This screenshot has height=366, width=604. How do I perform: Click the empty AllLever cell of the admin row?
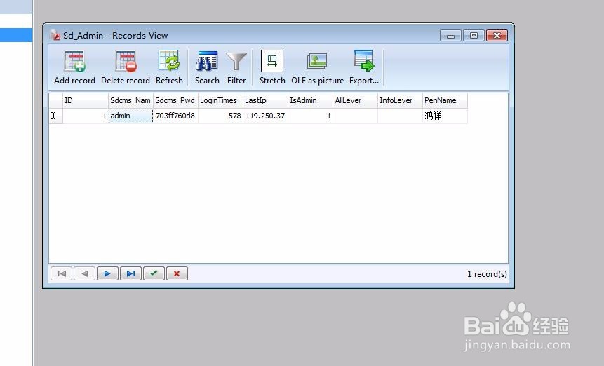pos(355,116)
